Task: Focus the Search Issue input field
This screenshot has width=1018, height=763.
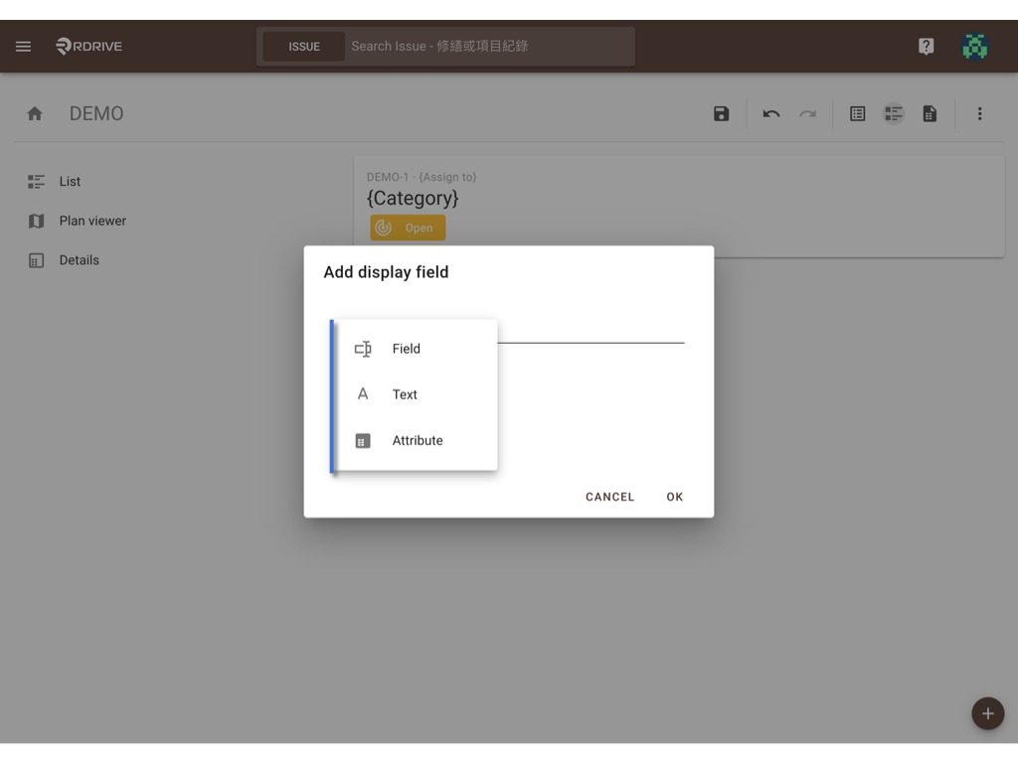Action: pos(490,47)
